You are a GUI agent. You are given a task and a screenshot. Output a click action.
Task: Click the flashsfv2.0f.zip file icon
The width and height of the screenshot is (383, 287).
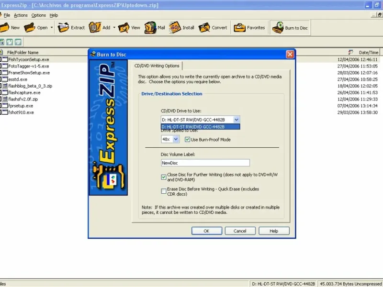click(x=5, y=99)
